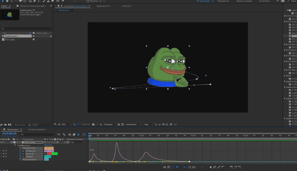Viewport: 297px width, 171px height.
Task: Open parent dropdown showing Нет
Action: [78, 142]
